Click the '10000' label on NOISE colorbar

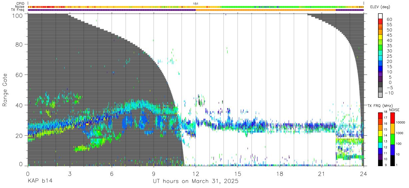point(400,123)
